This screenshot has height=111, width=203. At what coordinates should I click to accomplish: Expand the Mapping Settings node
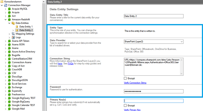click(x=9, y=34)
